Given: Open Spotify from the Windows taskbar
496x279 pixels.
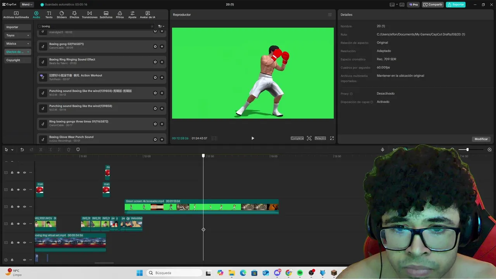Looking at the screenshot, I should point(300,273).
